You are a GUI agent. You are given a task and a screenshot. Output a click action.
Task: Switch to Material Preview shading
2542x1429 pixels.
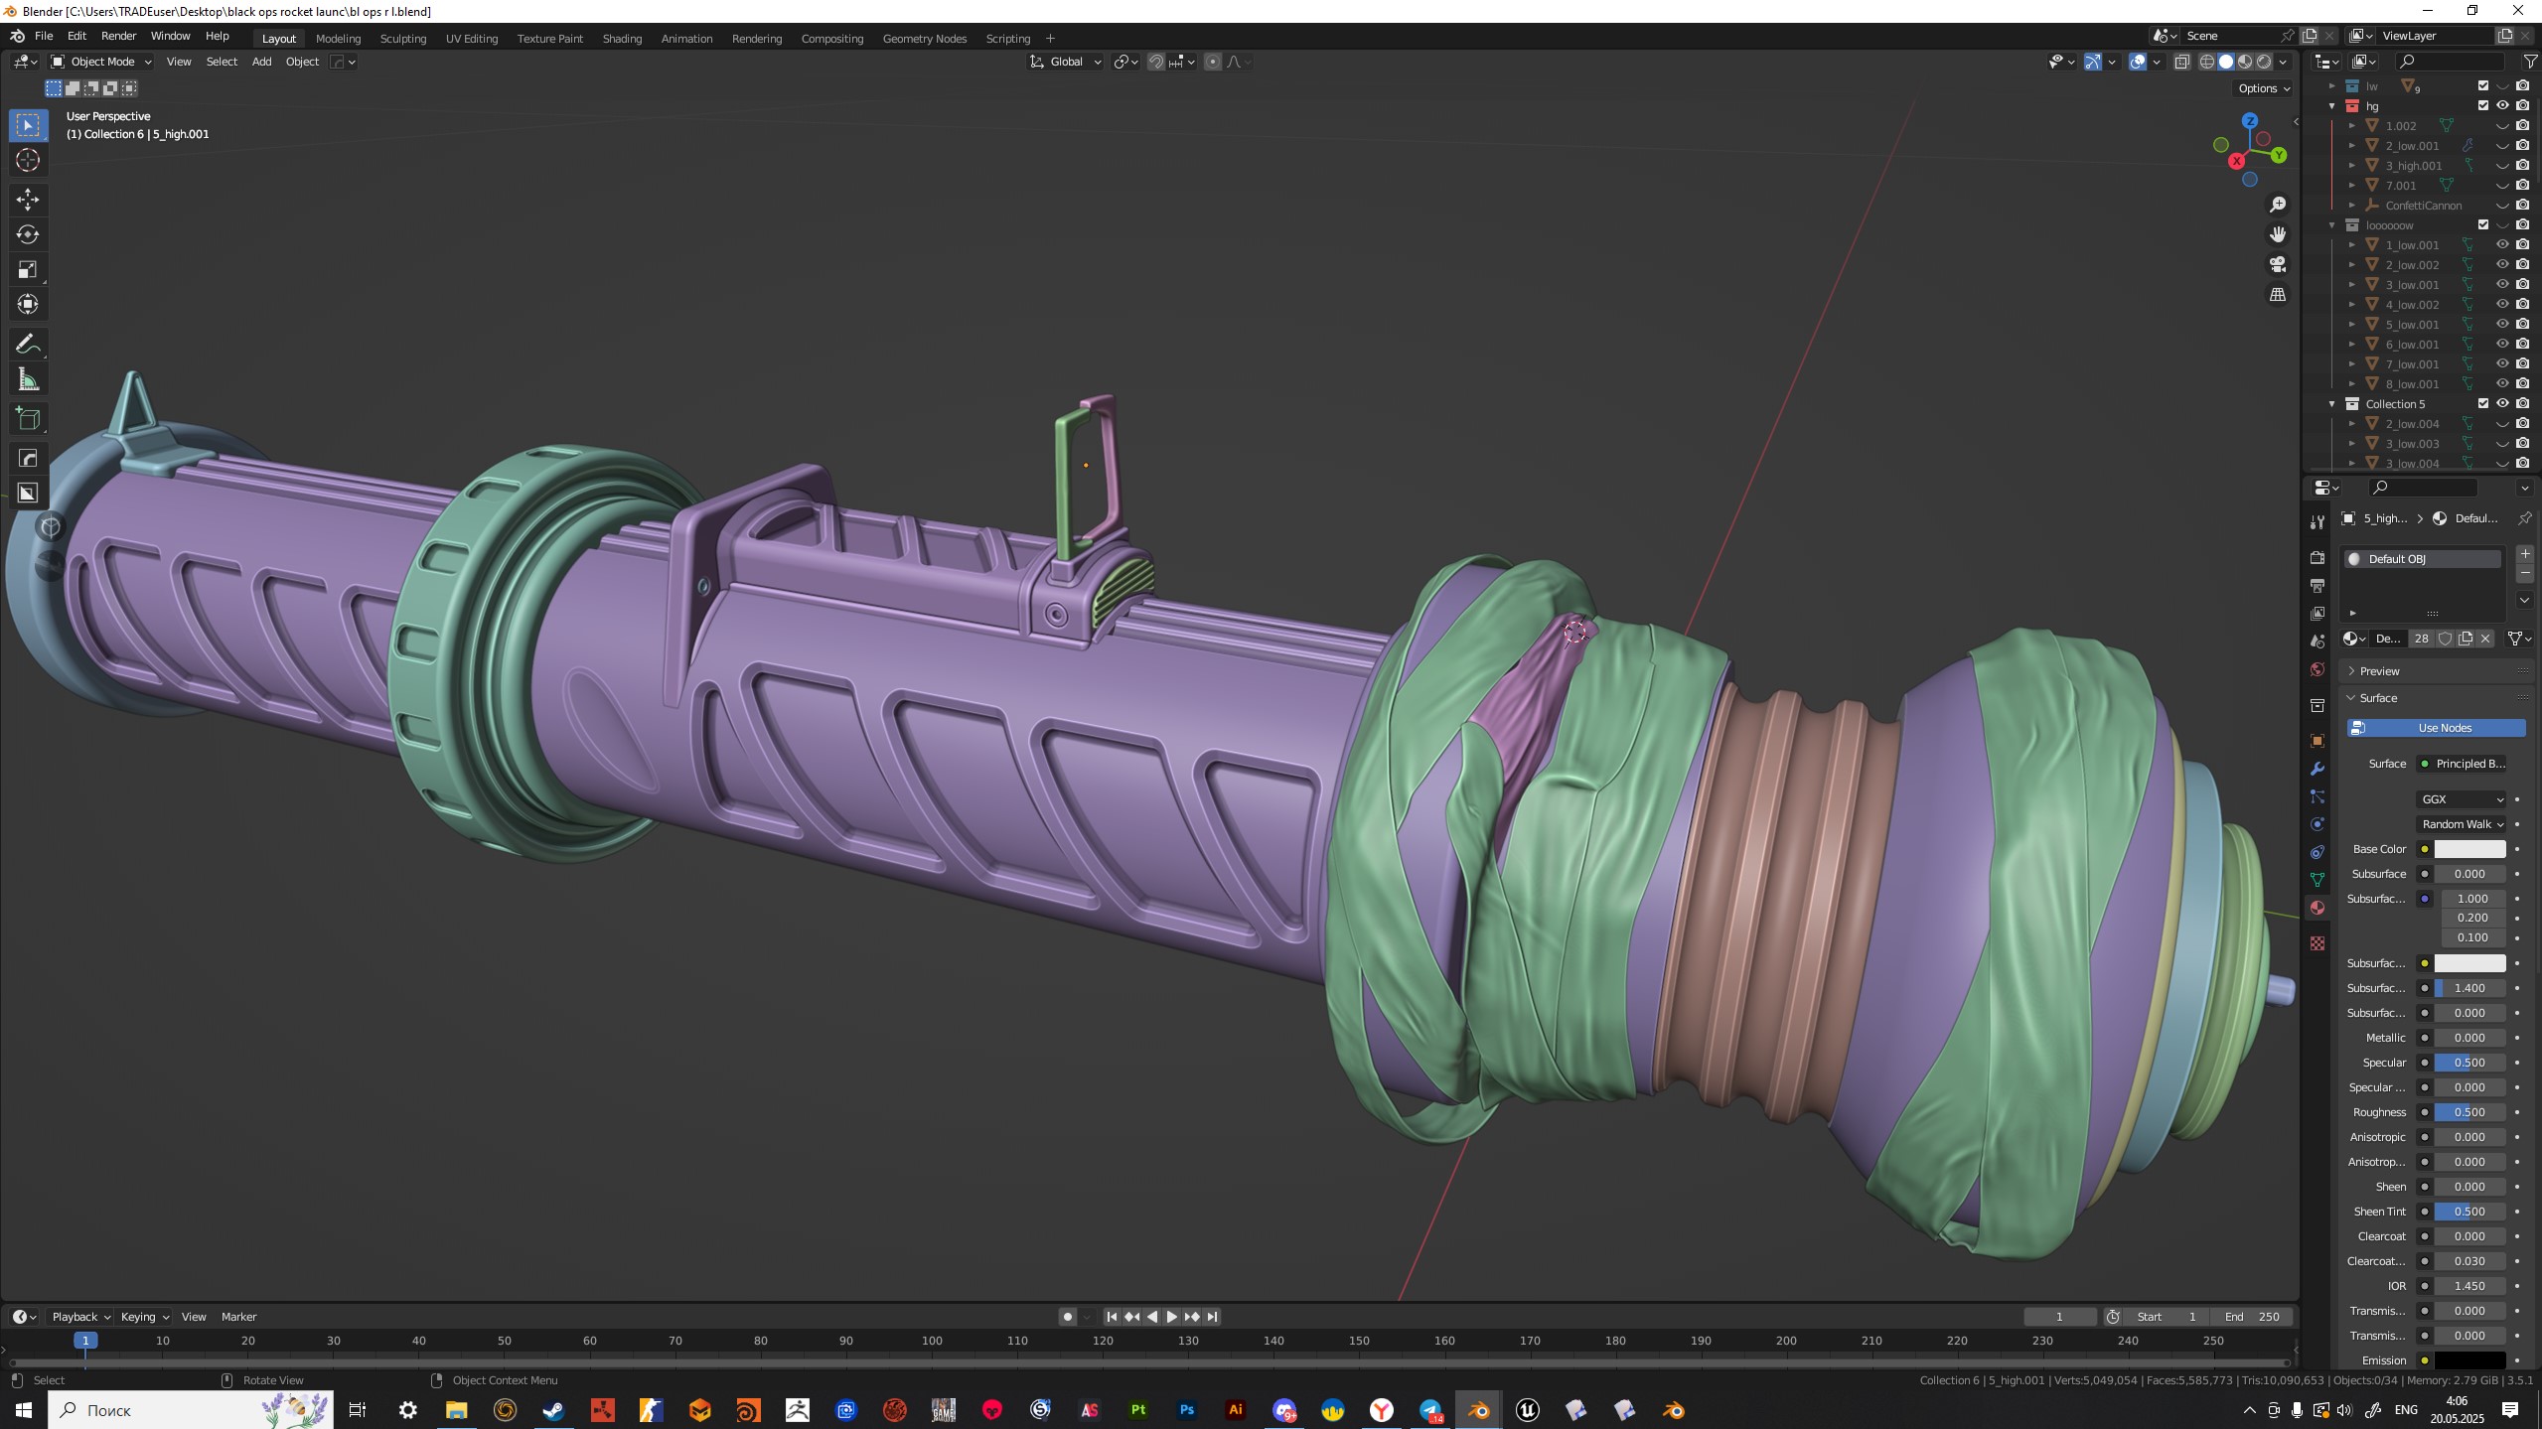pos(2245,62)
